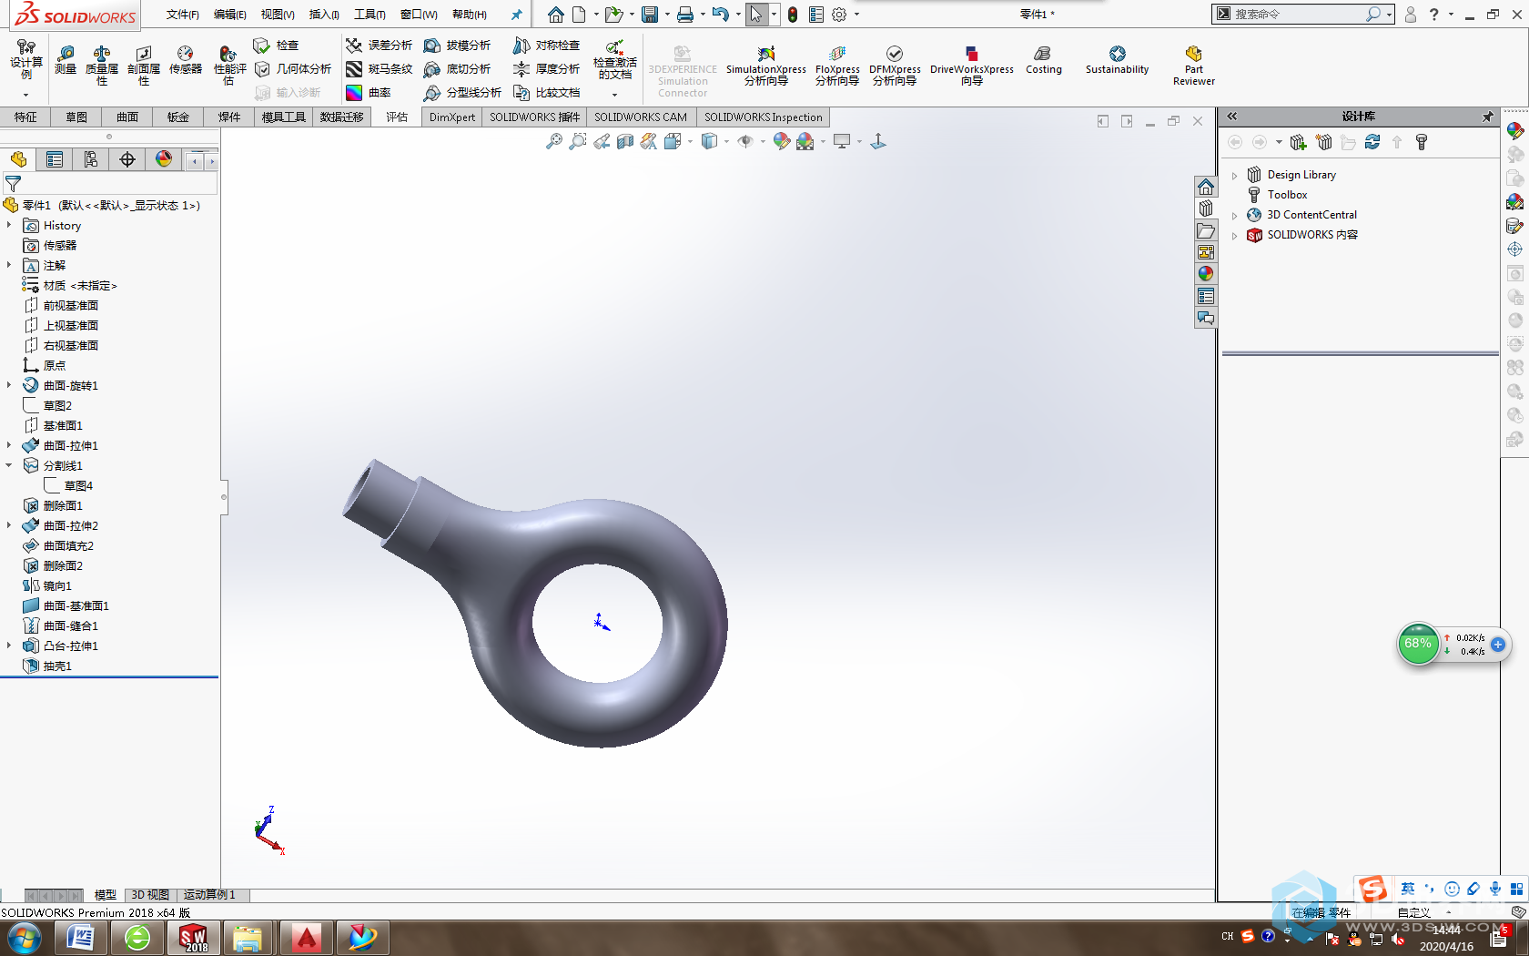
Task: Select 曲面-缝合1 knit surface feature
Action: point(60,625)
